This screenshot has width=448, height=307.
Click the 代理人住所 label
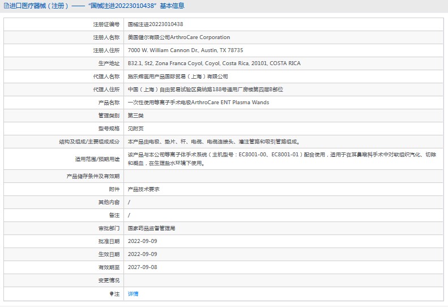point(106,89)
